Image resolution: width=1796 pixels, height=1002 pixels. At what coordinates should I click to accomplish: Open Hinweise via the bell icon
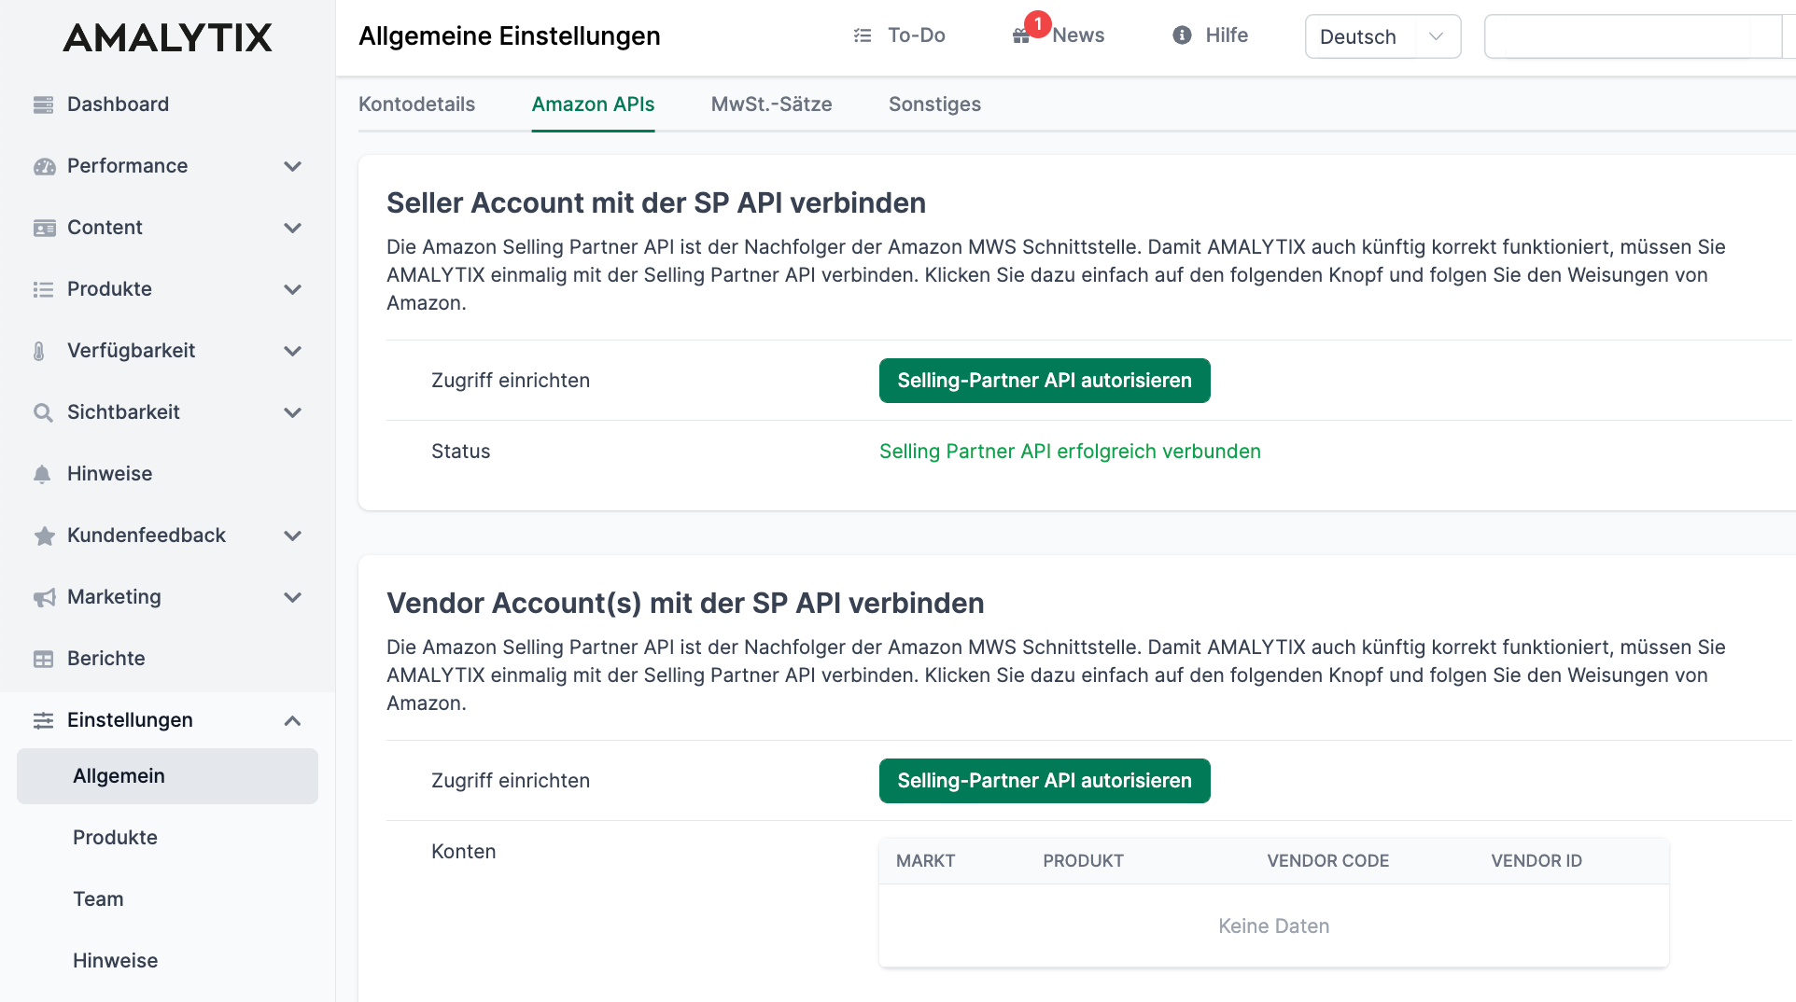click(x=43, y=473)
